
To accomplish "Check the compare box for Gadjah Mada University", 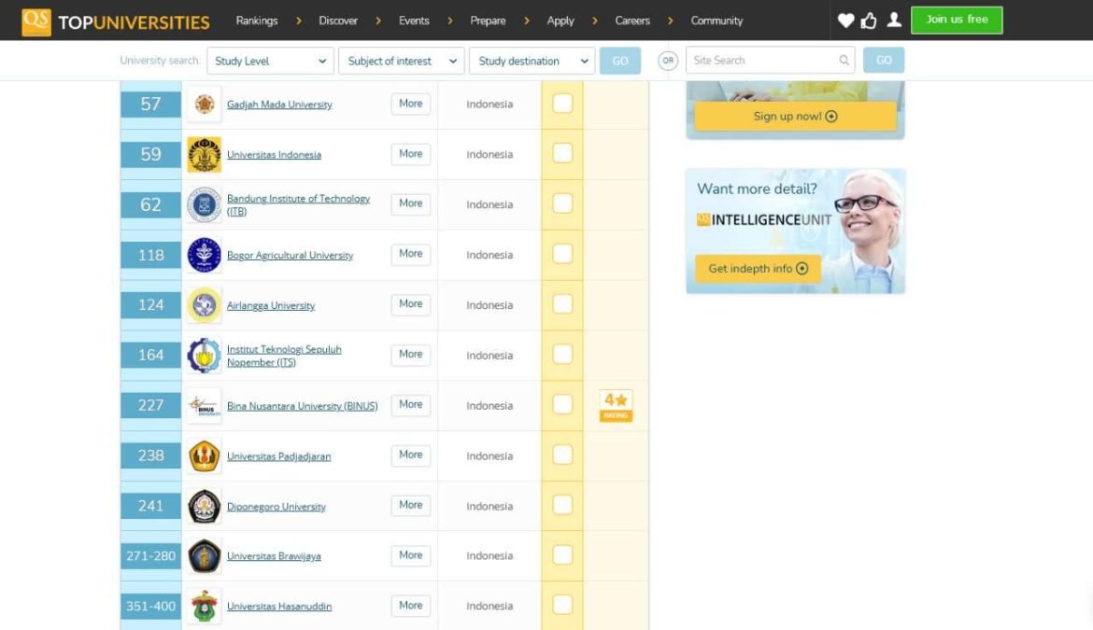I will 562,104.
